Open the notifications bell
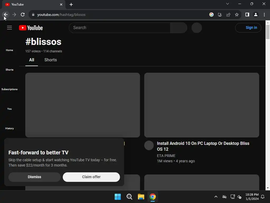Image resolution: width=270 pixels, height=203 pixels. pyautogui.click(x=263, y=197)
